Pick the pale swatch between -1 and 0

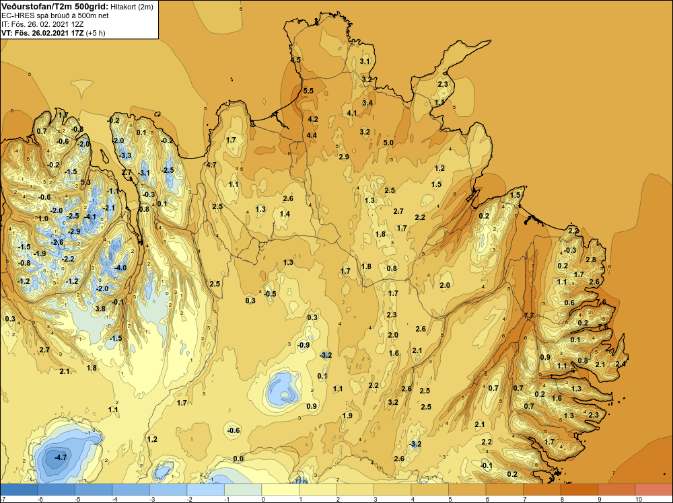pos(243,490)
